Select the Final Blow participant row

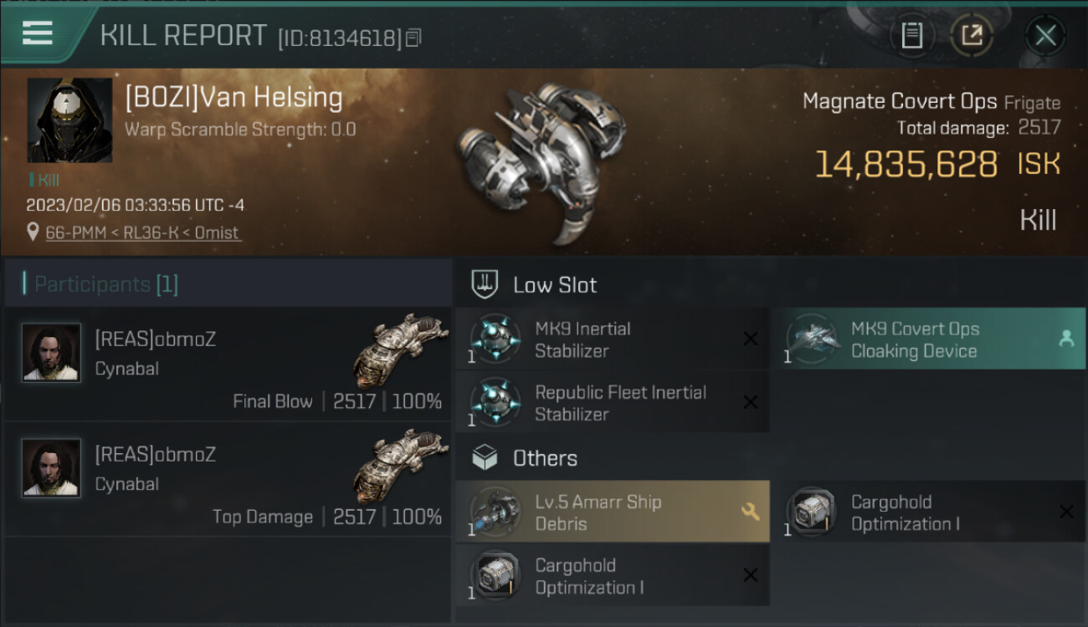(228, 364)
